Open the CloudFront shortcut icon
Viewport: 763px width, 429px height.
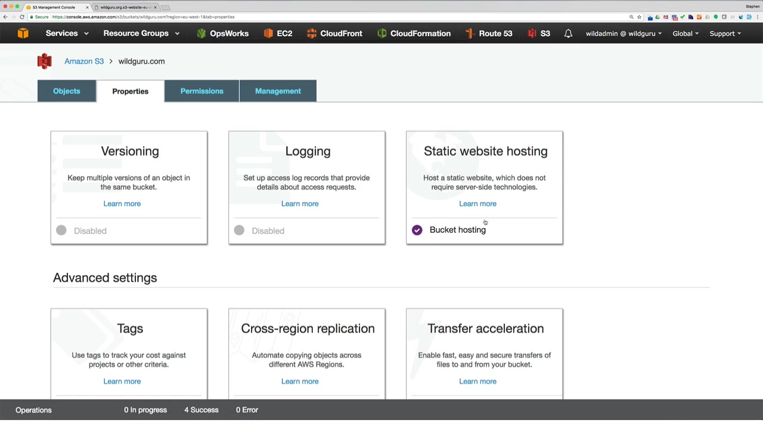click(312, 34)
